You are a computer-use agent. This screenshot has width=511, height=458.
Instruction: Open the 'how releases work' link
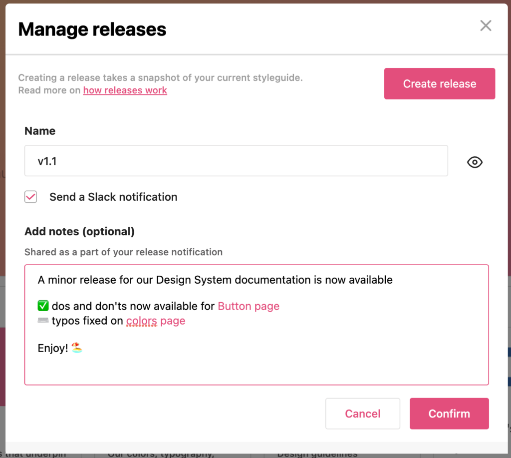[x=125, y=90]
